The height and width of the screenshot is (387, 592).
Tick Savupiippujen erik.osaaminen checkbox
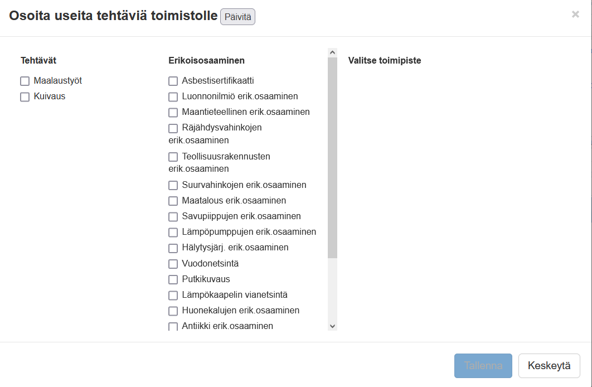coord(173,217)
